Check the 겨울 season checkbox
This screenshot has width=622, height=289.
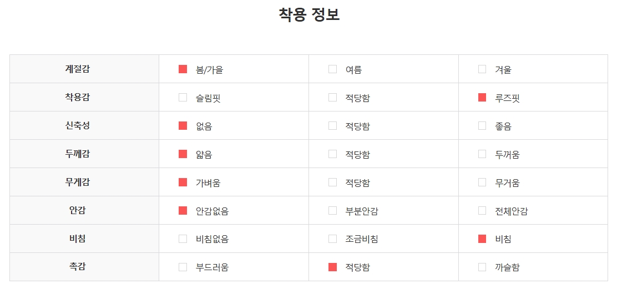482,69
